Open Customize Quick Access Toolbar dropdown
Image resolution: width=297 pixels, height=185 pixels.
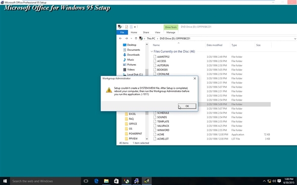pos(135,27)
